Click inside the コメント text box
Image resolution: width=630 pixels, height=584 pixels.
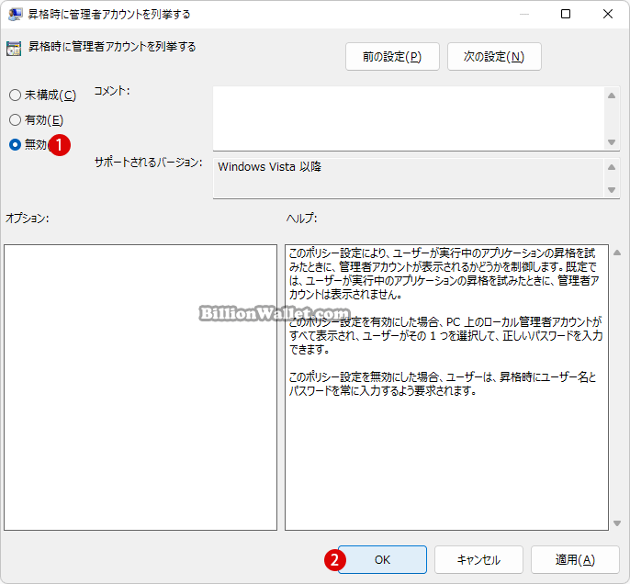(408, 118)
